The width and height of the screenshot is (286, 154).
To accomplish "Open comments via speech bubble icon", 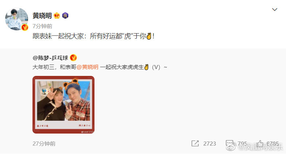I will pyautogui.click(x=229, y=143).
